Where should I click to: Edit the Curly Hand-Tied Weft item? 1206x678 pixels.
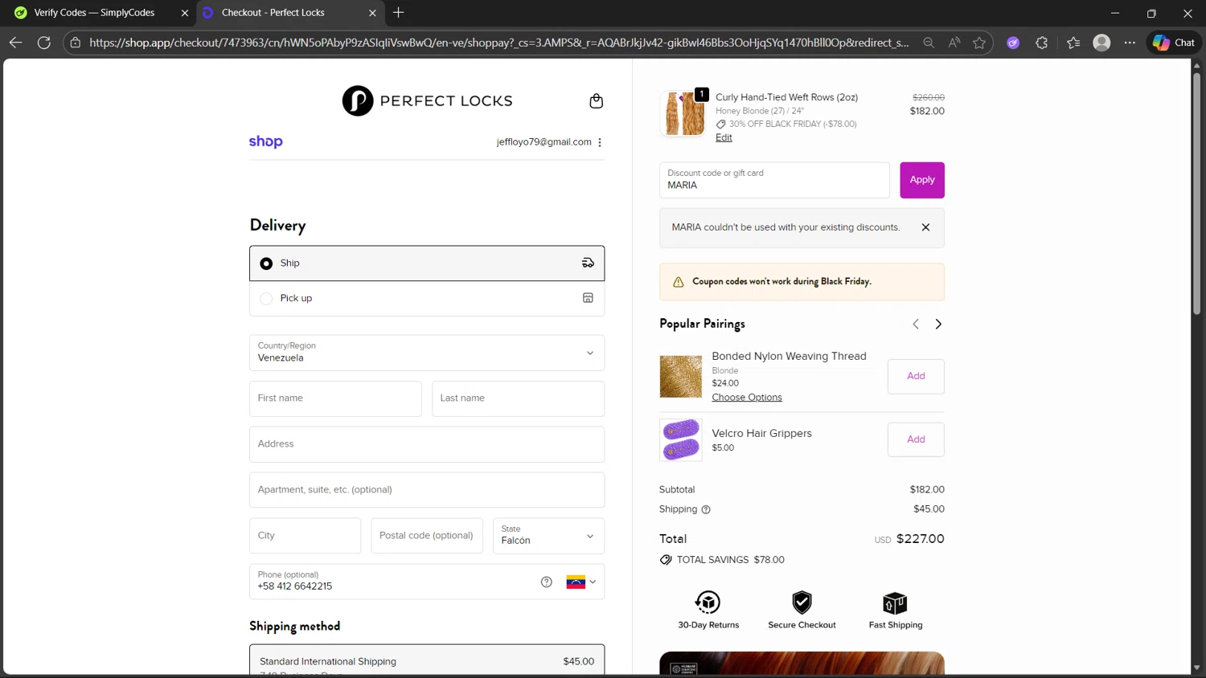pos(724,137)
